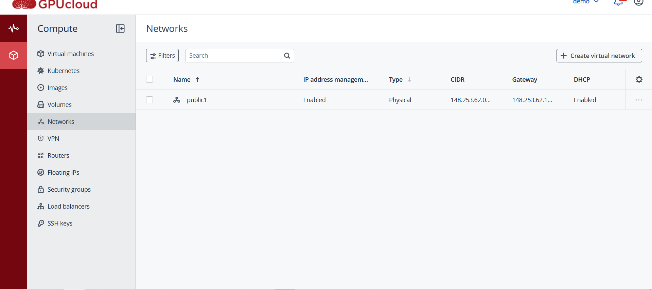Click the Images disc icon
The image size is (652, 290).
pyautogui.click(x=41, y=88)
